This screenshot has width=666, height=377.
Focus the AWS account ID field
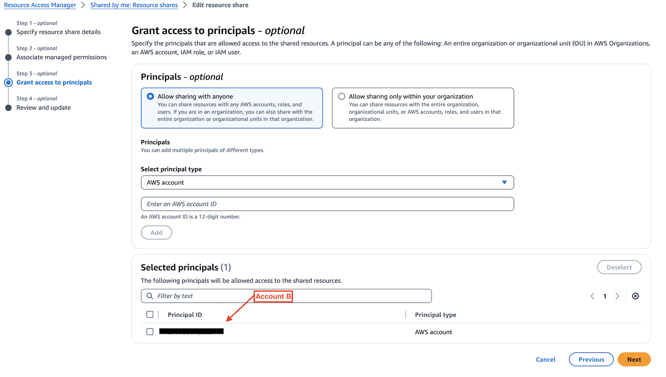point(327,204)
